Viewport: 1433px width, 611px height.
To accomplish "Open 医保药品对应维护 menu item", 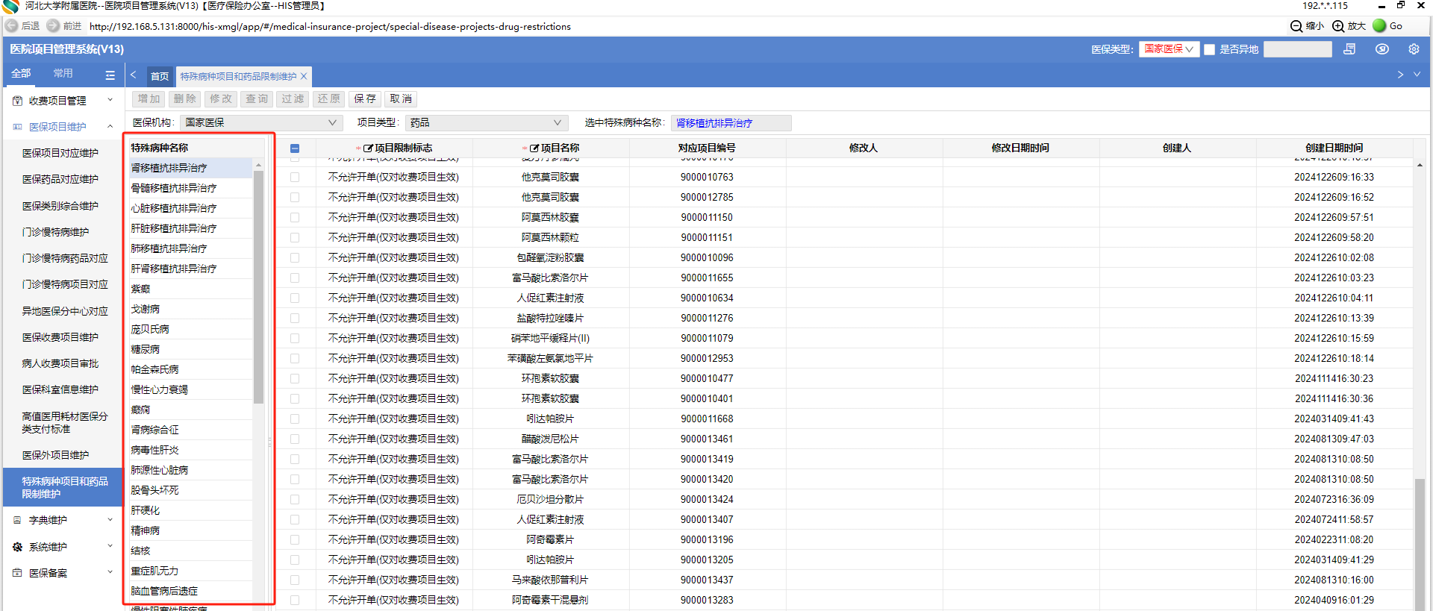I will [60, 179].
